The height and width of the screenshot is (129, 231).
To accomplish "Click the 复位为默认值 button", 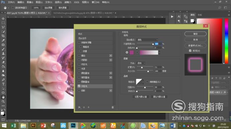I will tap(159, 97).
